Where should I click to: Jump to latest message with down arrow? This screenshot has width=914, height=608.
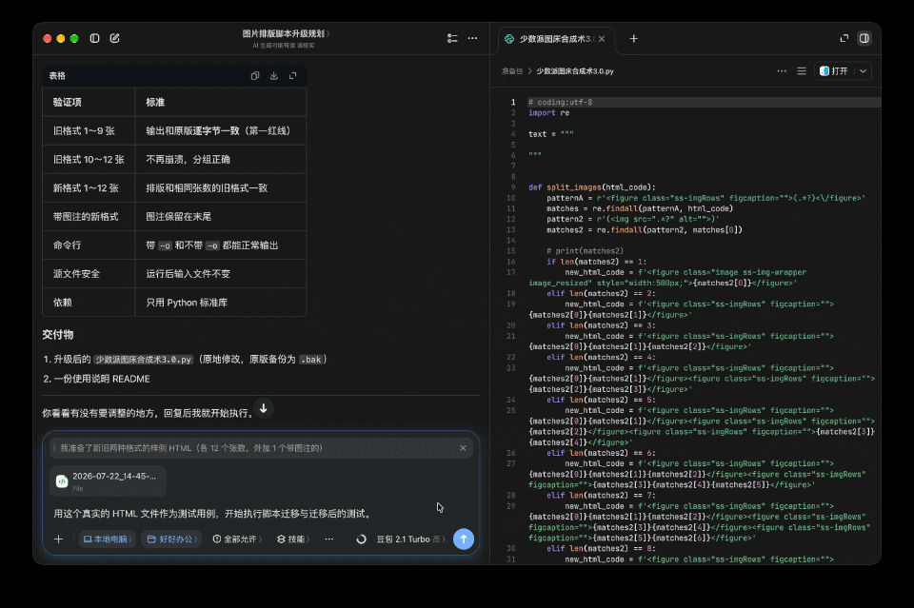[264, 409]
